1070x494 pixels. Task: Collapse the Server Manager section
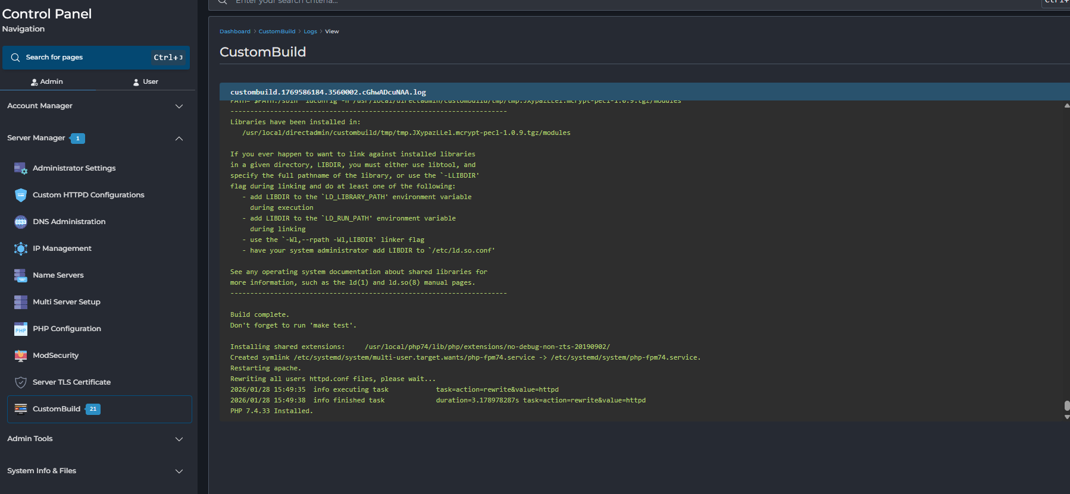[x=179, y=139]
